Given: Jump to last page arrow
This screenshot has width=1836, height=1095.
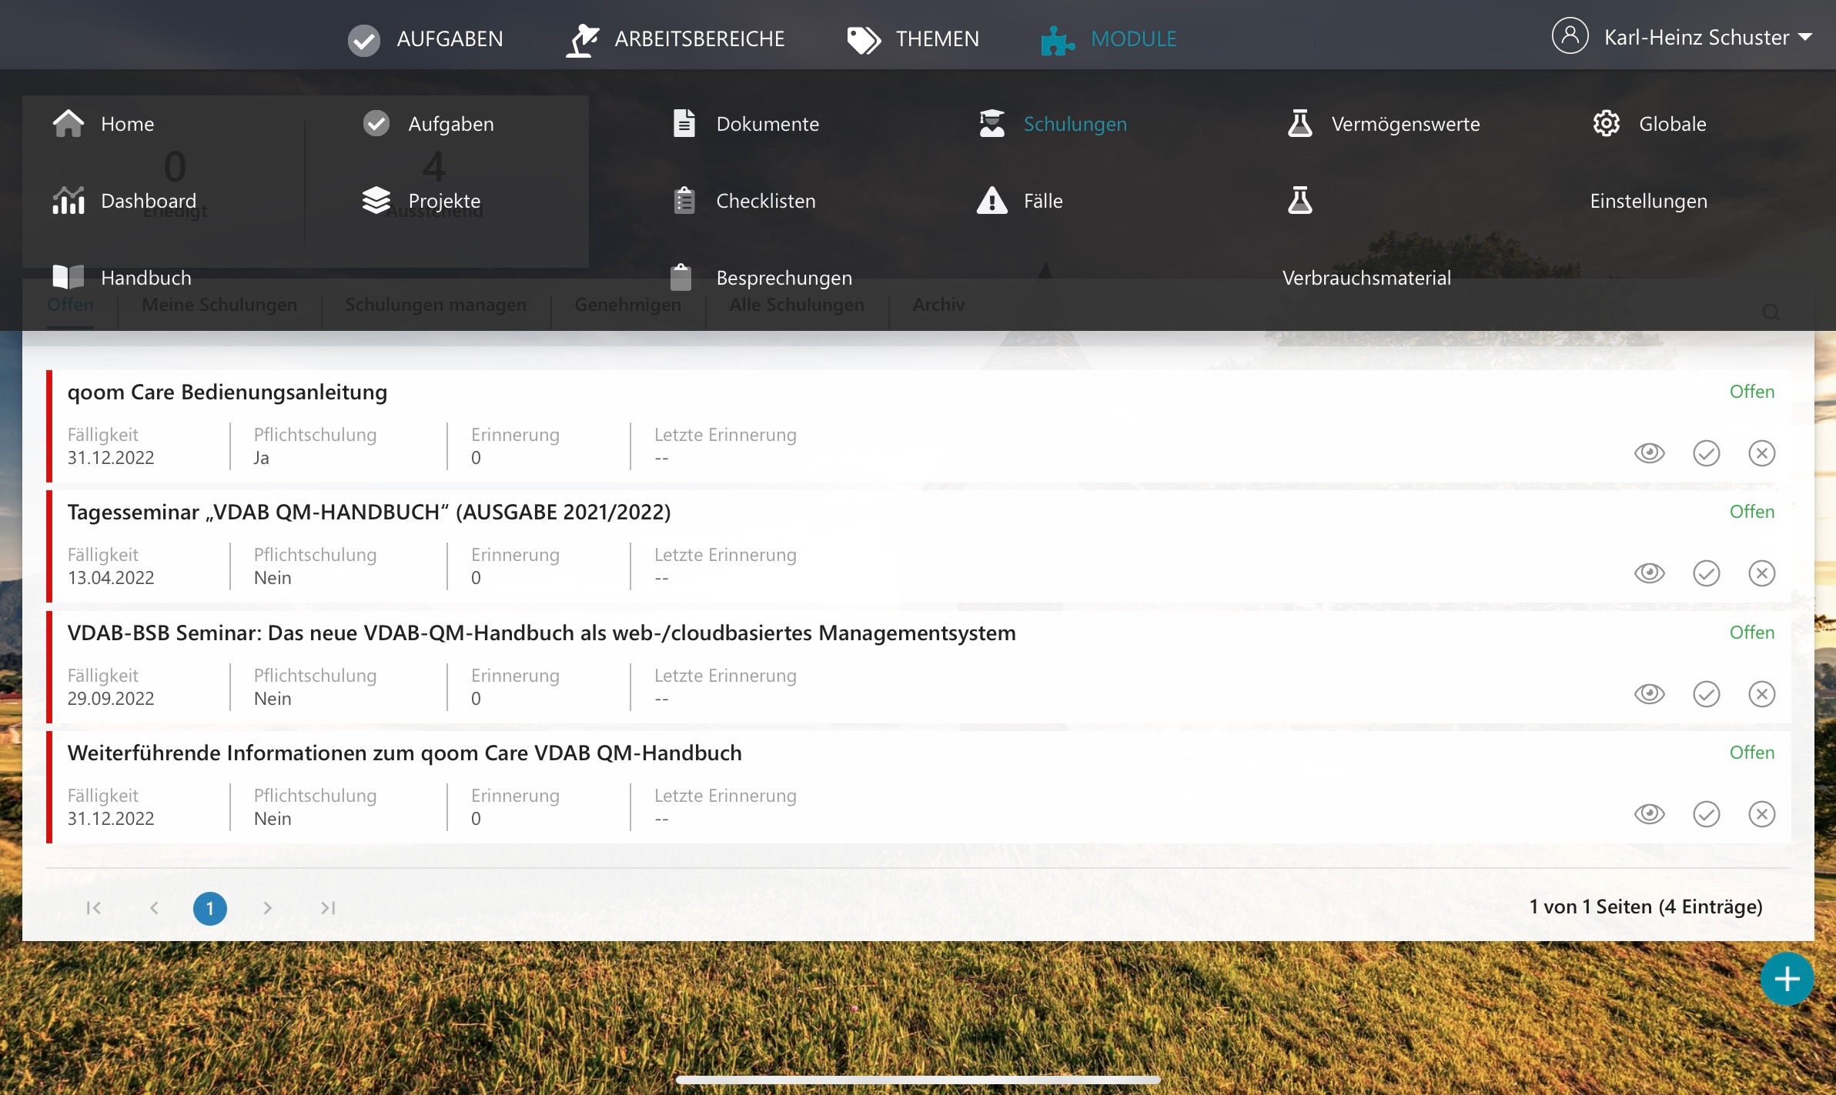Looking at the screenshot, I should (328, 908).
